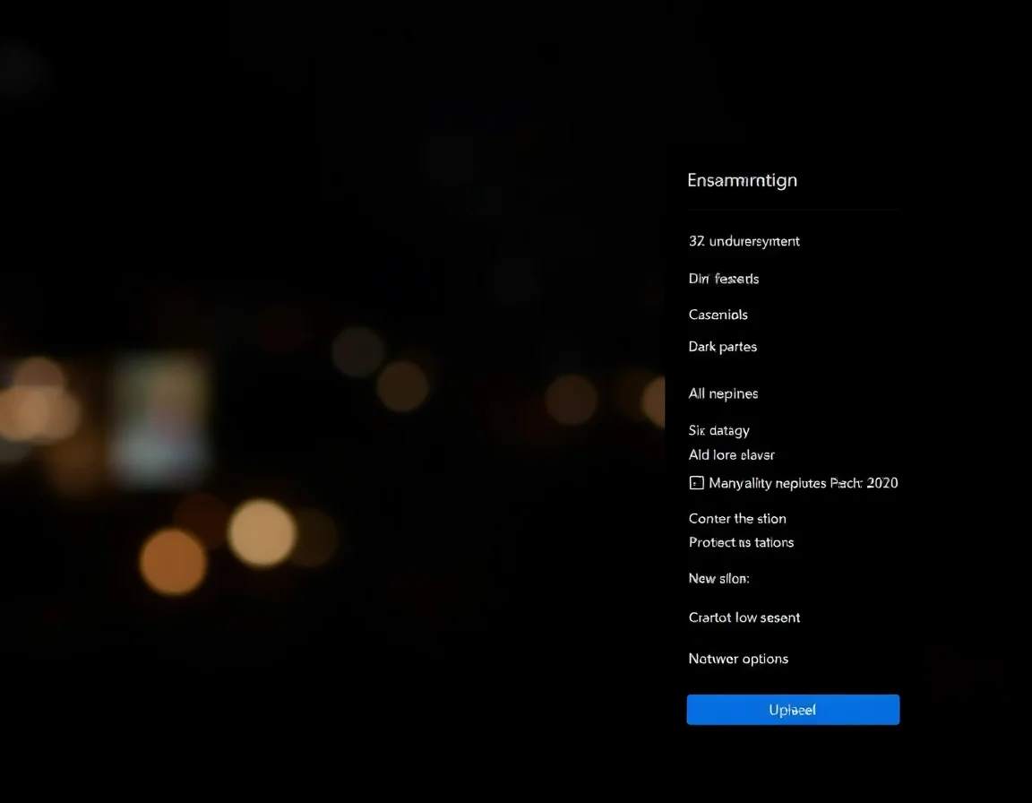Select the Conter the stion item

coord(737,519)
